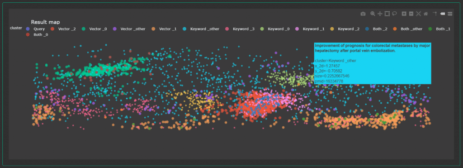The width and height of the screenshot is (463, 168).
Task: Click tooltip text 'cluster=Keyword _other'
Action: point(335,60)
